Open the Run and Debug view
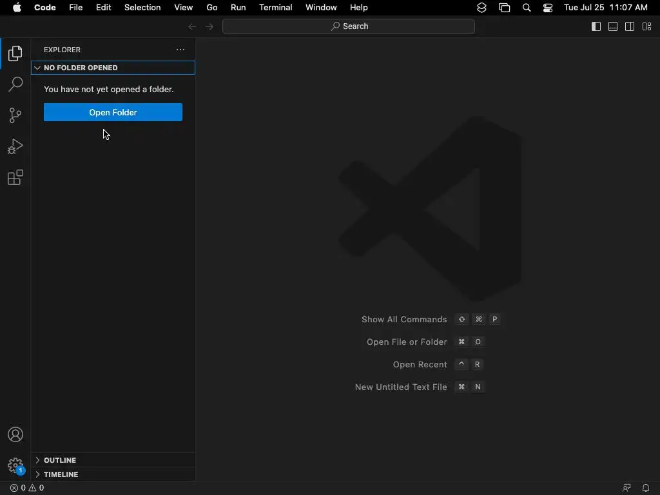This screenshot has height=495, width=660. point(15,146)
